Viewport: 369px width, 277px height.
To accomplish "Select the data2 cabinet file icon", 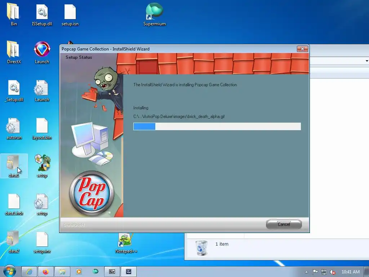I will coord(14,242).
